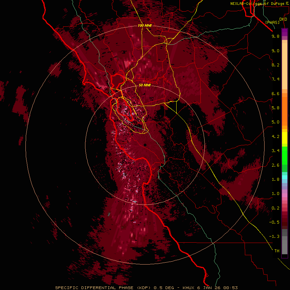Click the 9.0 value on the scale

point(275,51)
